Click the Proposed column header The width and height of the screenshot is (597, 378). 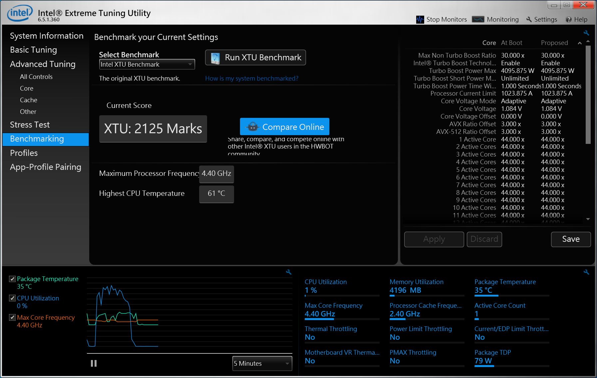click(x=554, y=43)
